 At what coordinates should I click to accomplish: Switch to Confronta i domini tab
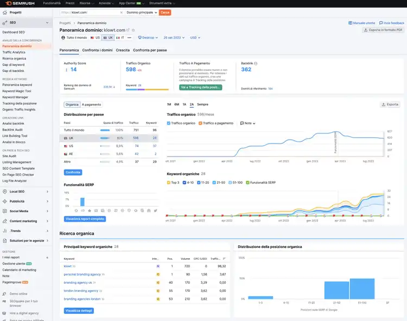pos(97,50)
